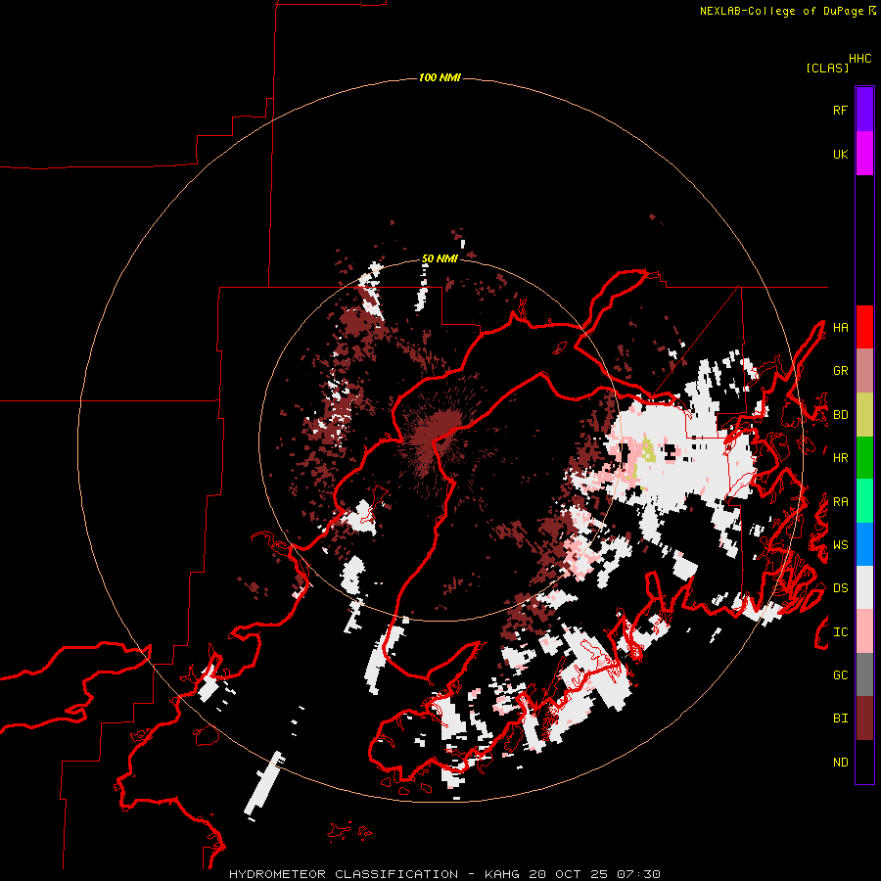Click the BI legend label

(x=840, y=719)
